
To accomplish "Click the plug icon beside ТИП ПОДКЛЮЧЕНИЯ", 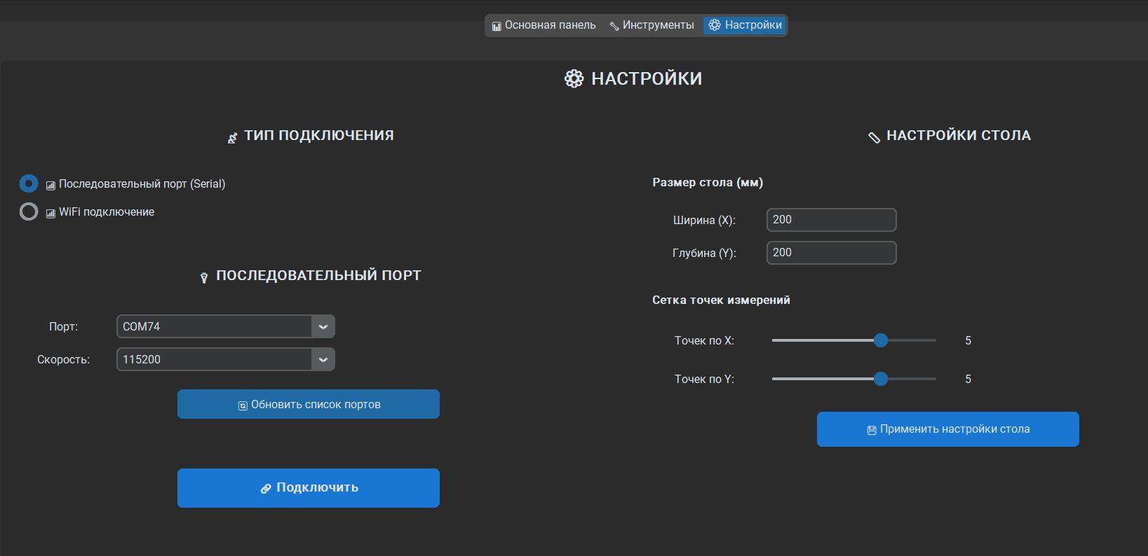I will point(233,138).
